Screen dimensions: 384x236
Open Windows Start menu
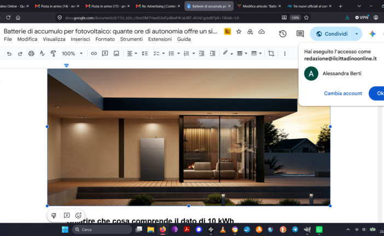[x=65, y=229]
